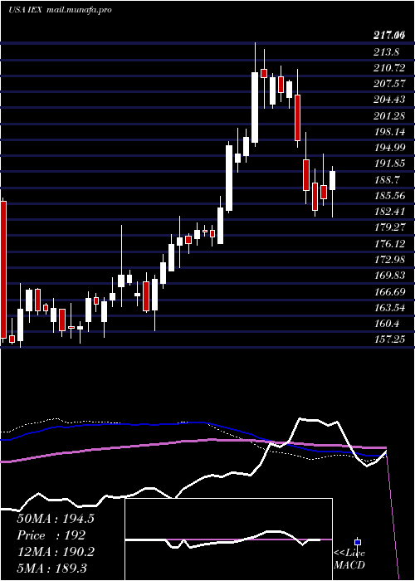The image size is (415, 581).
Task: Click the red candle falling from 205 to 198
Action: 297,118
